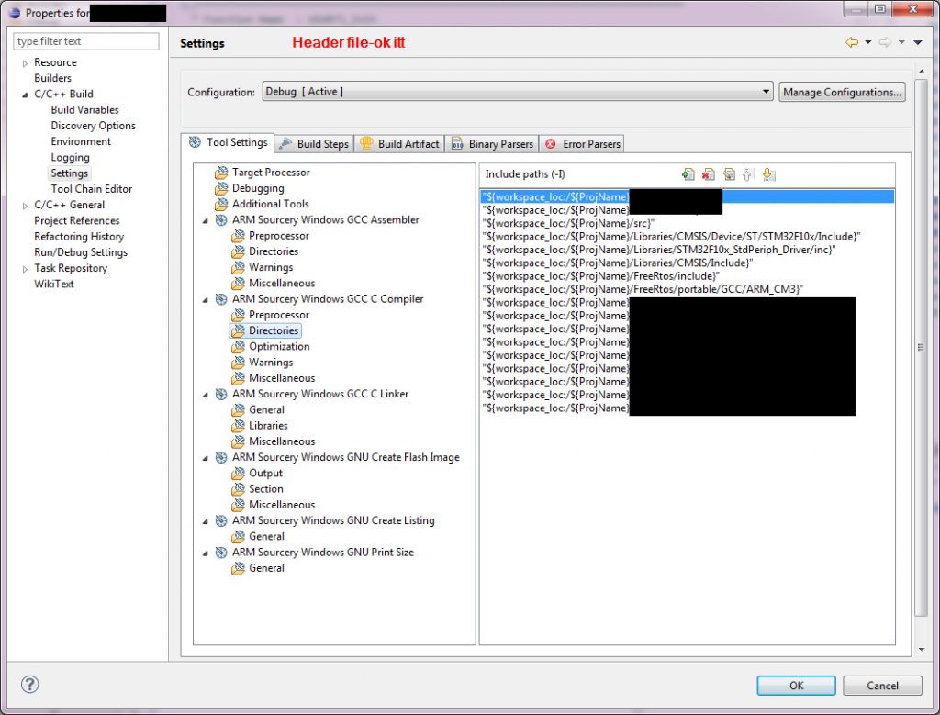Image resolution: width=940 pixels, height=715 pixels.
Task: Select ARM Sourcery Windows GCC Assembler node
Action: pos(326,220)
